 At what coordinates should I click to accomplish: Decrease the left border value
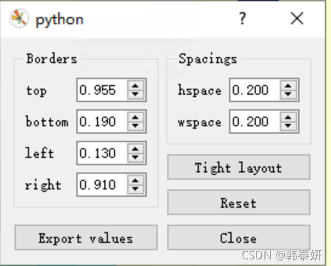[135, 157]
